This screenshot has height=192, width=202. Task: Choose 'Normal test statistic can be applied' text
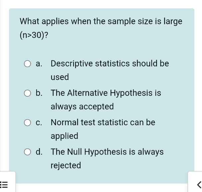103,129
